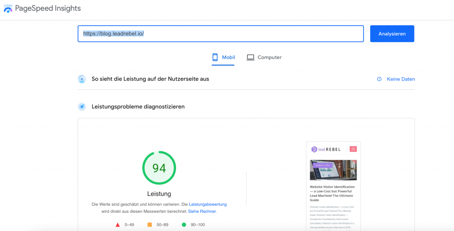Click the Keine Daten info icon

pyautogui.click(x=380, y=79)
